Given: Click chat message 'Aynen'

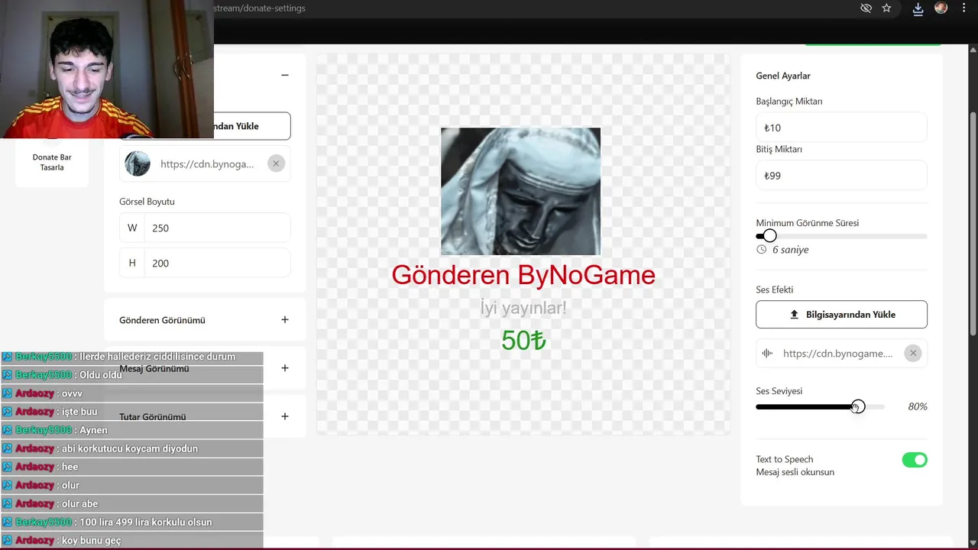Looking at the screenshot, I should coord(93,430).
